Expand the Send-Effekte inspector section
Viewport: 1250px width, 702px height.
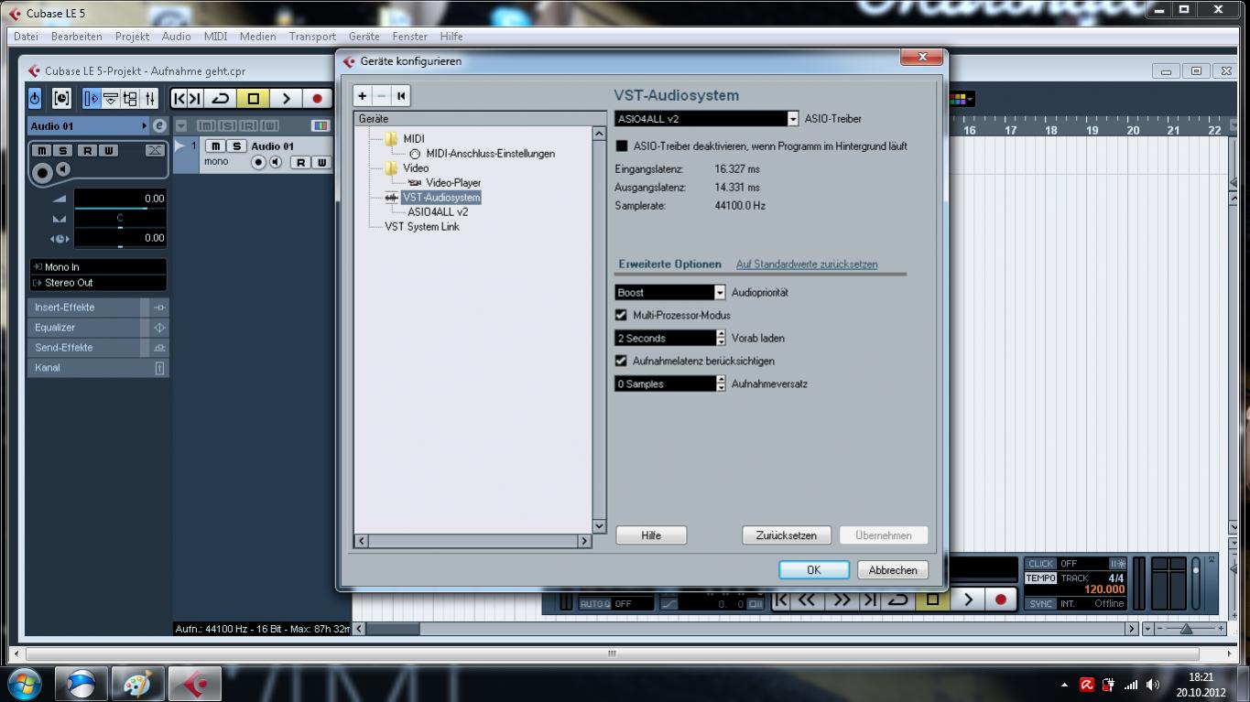(84, 348)
